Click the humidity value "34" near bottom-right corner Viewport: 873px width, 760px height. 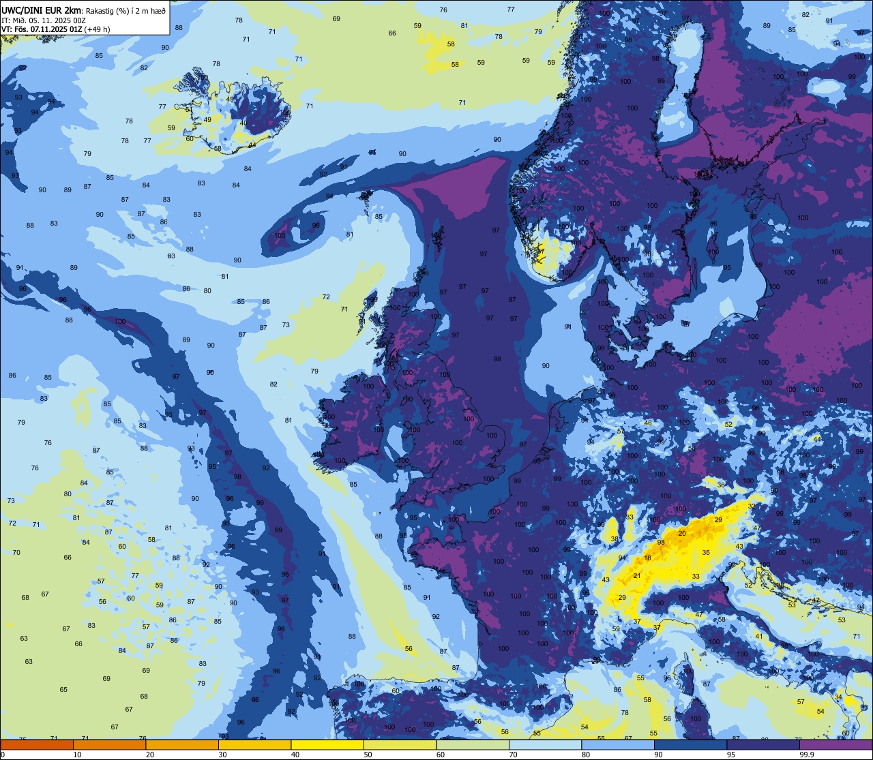point(838,697)
